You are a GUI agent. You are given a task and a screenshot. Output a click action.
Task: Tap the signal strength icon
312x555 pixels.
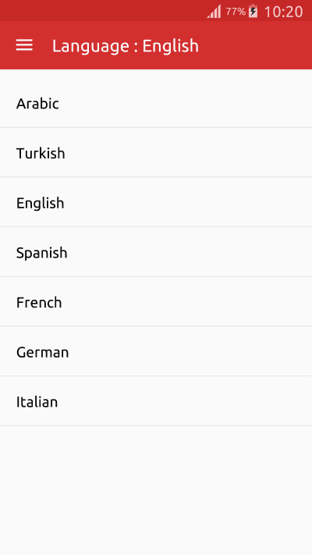pyautogui.click(x=214, y=12)
